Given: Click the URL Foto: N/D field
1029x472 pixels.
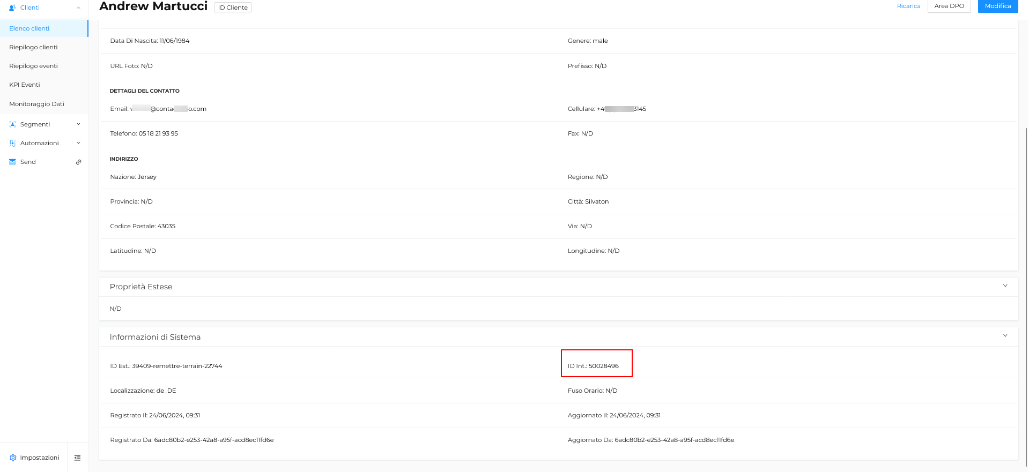Looking at the screenshot, I should pyautogui.click(x=131, y=66).
